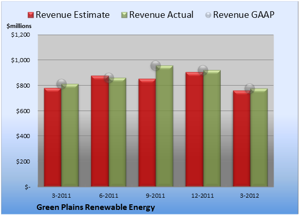Viewport: 299px width, 215px height.
Task: Select the green actual bar for 3-2011
Action: (70, 135)
